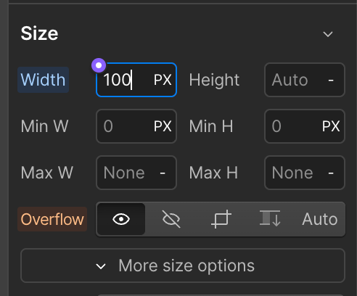
Task: Click the purple dot on Width field
Action: [99, 65]
